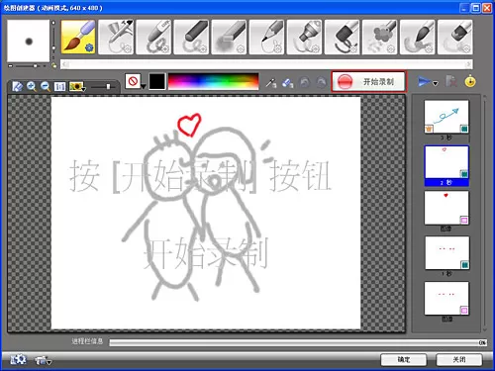Screen dimensions: 495x371
Task: Select the Oil Paint brush
Action: click(x=342, y=37)
